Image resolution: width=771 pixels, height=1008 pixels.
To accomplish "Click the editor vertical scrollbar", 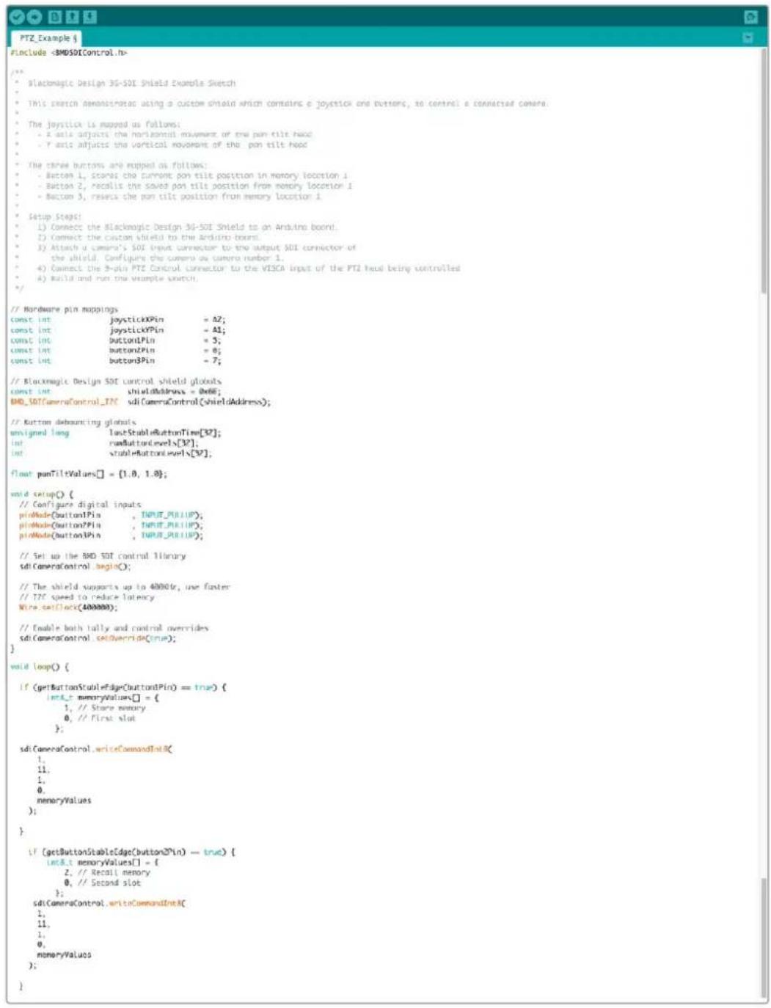I will [x=764, y=522].
